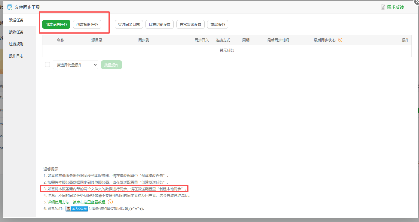This screenshot has width=419, height=222.
Task: Click tip 3 about 创建本地同步
Action: click(x=115, y=189)
